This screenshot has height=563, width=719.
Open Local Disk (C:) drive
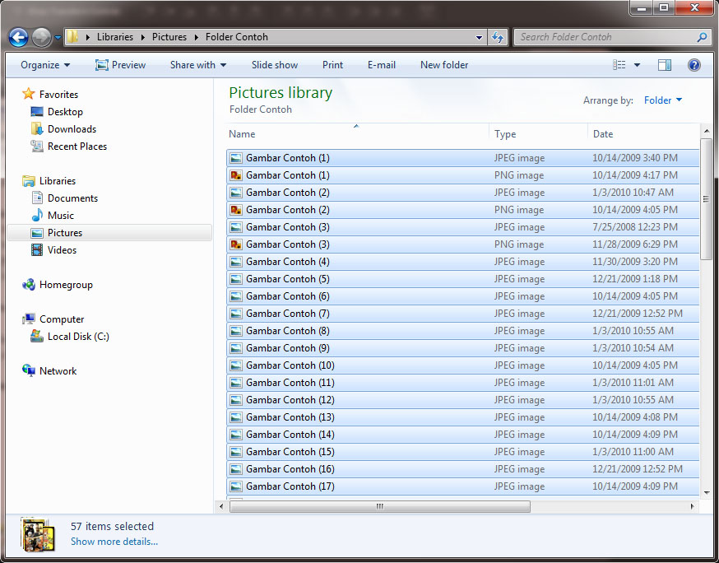(x=77, y=337)
